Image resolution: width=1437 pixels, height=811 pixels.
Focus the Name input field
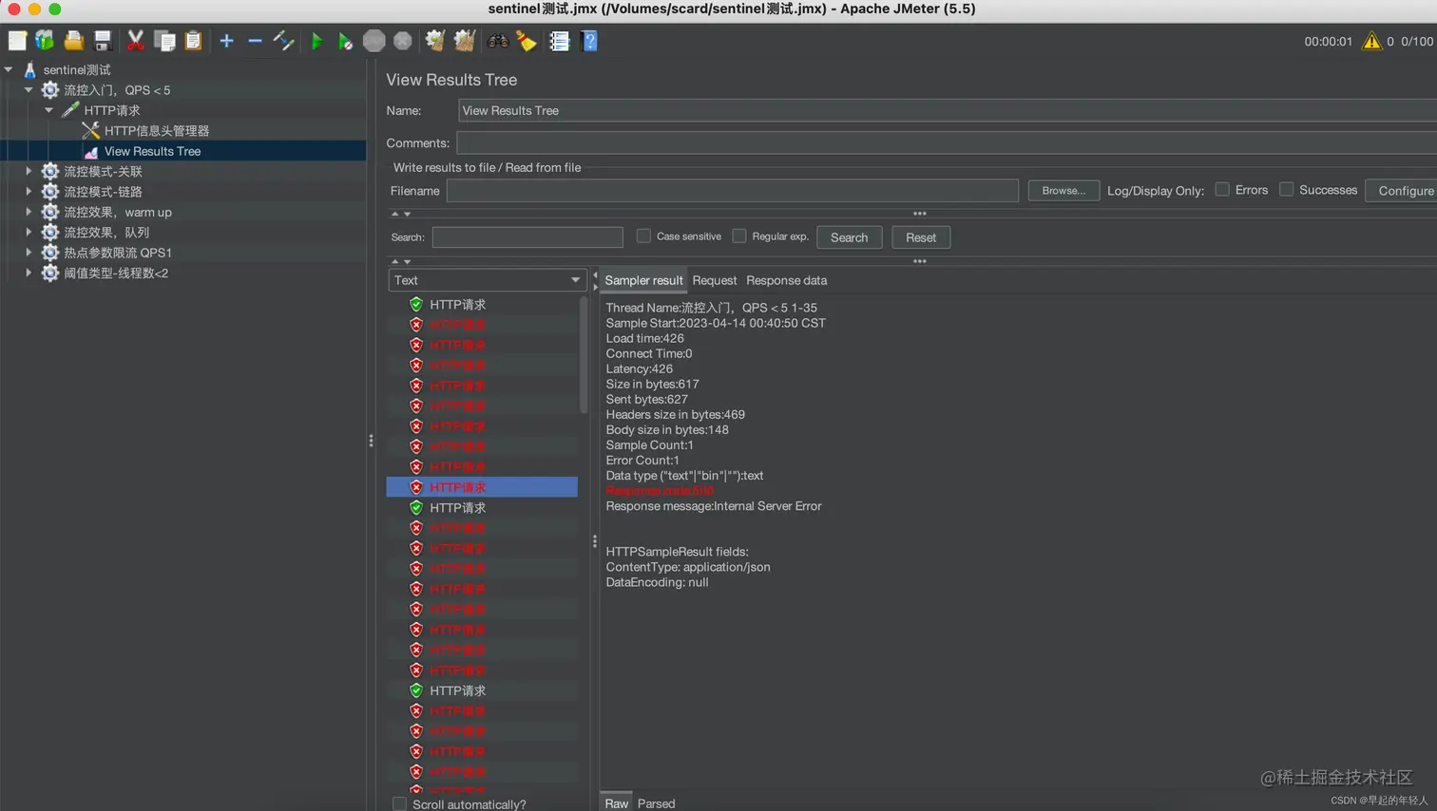click(947, 111)
